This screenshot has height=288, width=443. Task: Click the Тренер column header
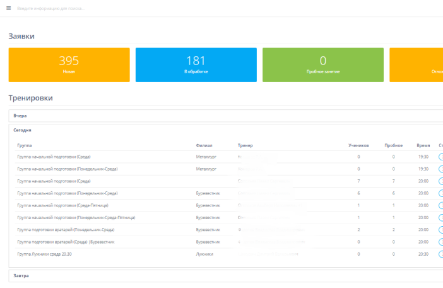[x=245, y=145]
